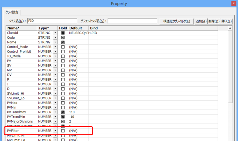Check the Hold box for Control_Mode
The image size is (238, 141).
click(63, 47)
